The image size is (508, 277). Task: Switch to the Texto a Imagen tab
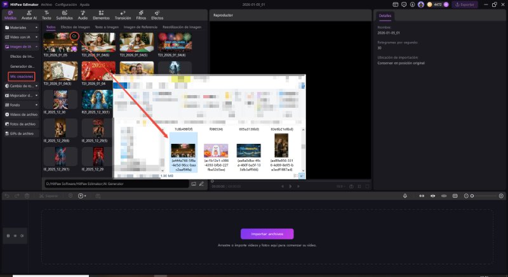107,27
